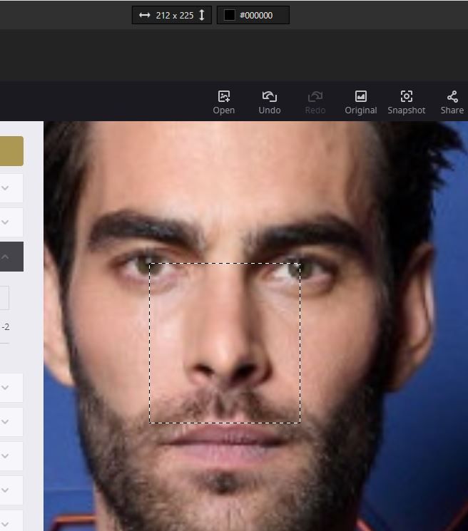This screenshot has height=531, width=468.
Task: Click the greyed-out Redo icon
Action: 315,97
